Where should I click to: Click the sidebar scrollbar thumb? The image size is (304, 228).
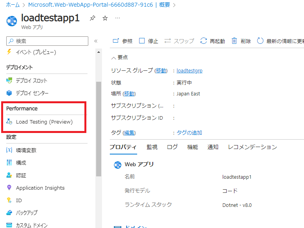point(99,129)
